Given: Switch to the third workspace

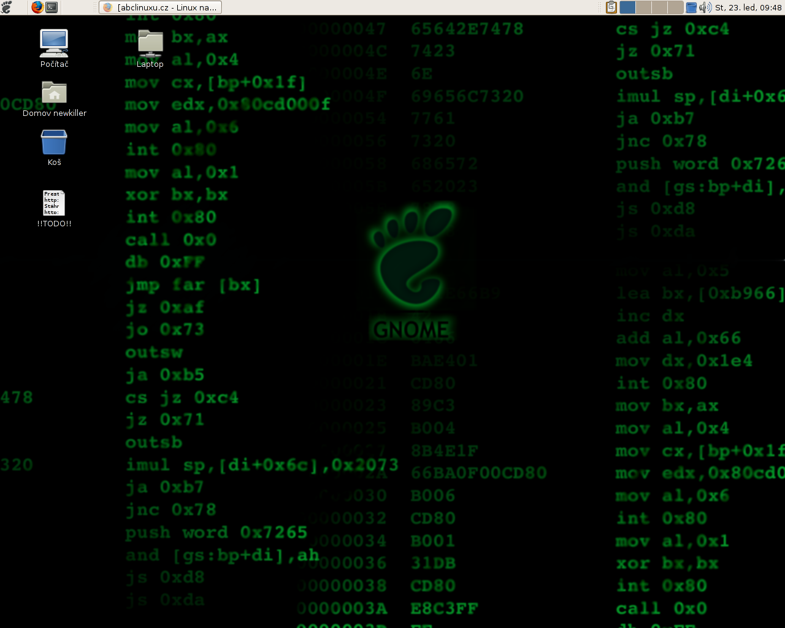Looking at the screenshot, I should [x=659, y=7].
